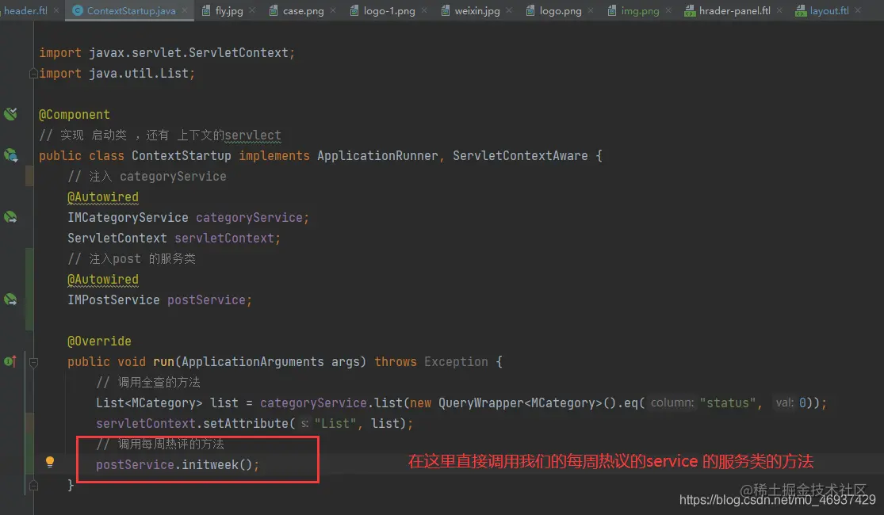Switch to the weixin.jpg tab
The height and width of the screenshot is (515, 884).
(x=477, y=10)
